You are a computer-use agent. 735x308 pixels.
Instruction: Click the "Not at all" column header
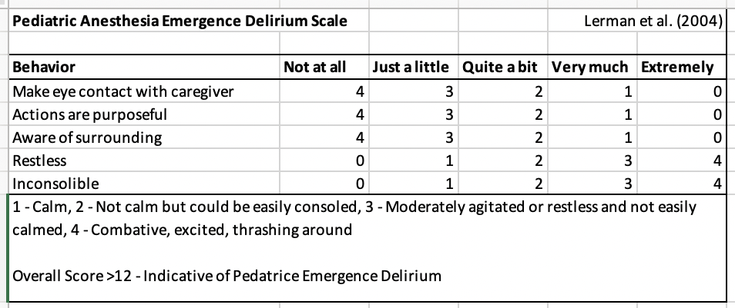315,68
